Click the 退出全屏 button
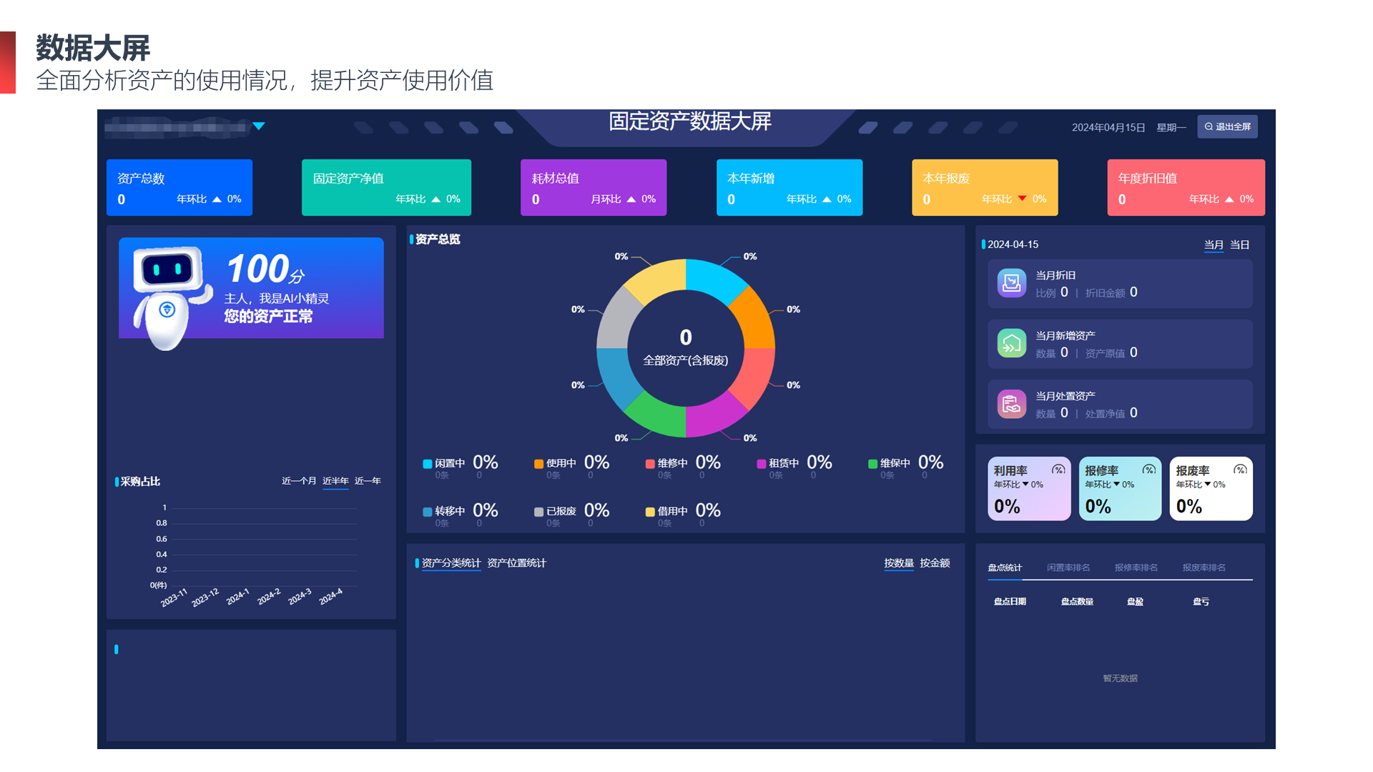1373x772 pixels. coord(1227,127)
